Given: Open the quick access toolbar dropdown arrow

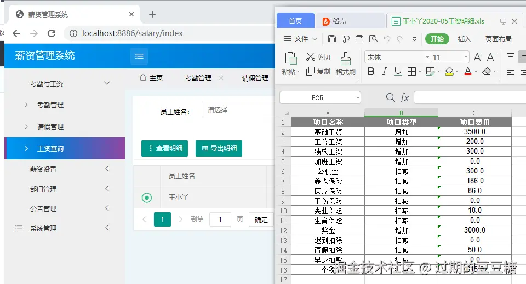Looking at the screenshot, I should point(415,39).
